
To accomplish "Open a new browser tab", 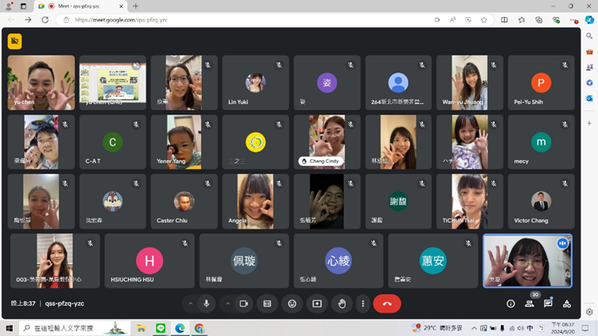I will tap(136, 6).
